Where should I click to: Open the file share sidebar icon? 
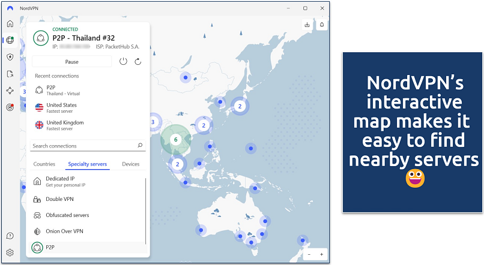tap(10, 74)
